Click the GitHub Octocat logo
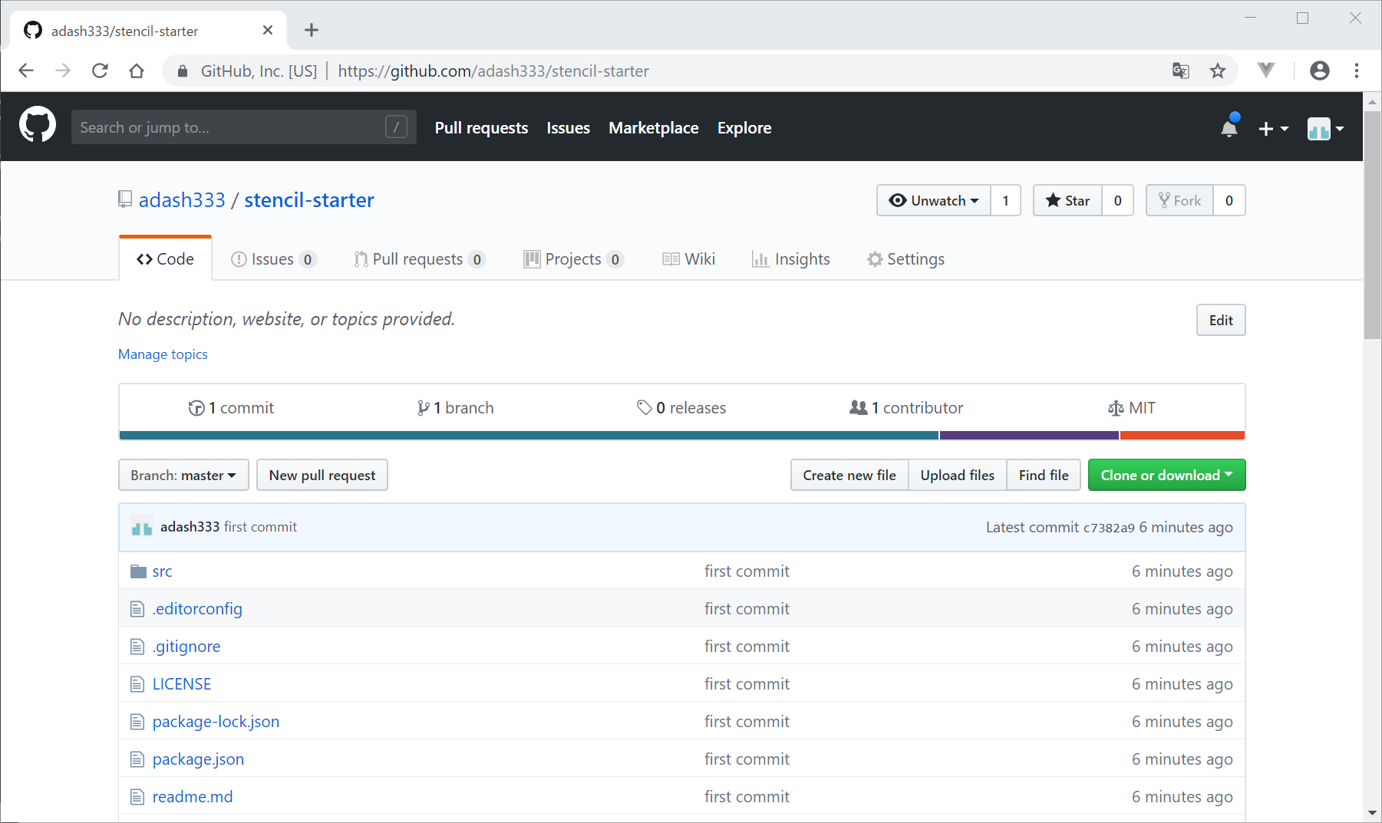 tap(38, 126)
